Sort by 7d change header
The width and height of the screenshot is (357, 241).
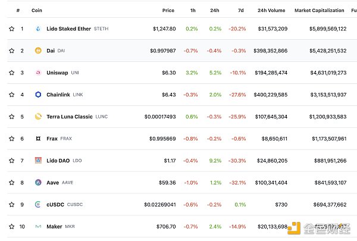click(x=241, y=11)
